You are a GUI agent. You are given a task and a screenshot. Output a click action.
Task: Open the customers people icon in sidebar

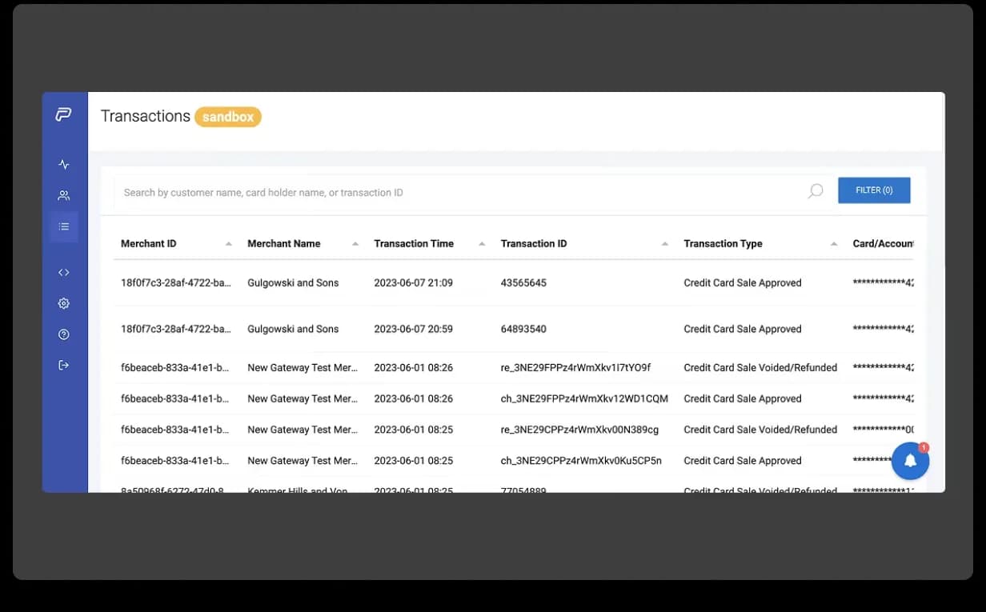[x=64, y=195]
